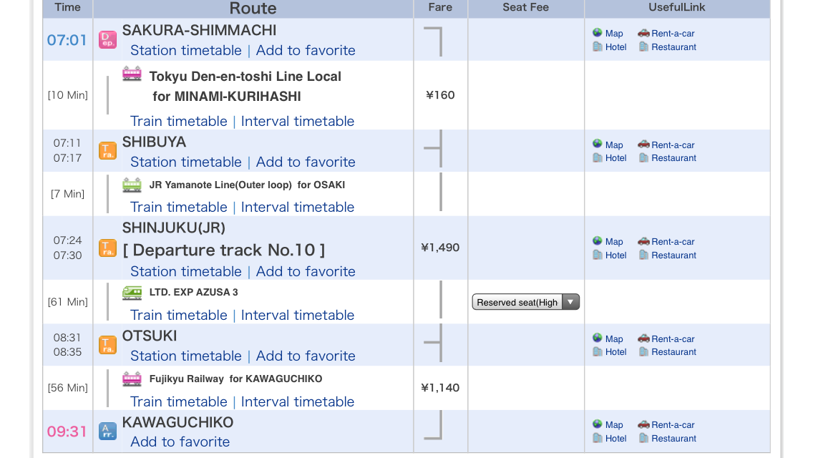Click the green JR Yamanote Line train icon
The height and width of the screenshot is (458, 813).
coord(132,185)
